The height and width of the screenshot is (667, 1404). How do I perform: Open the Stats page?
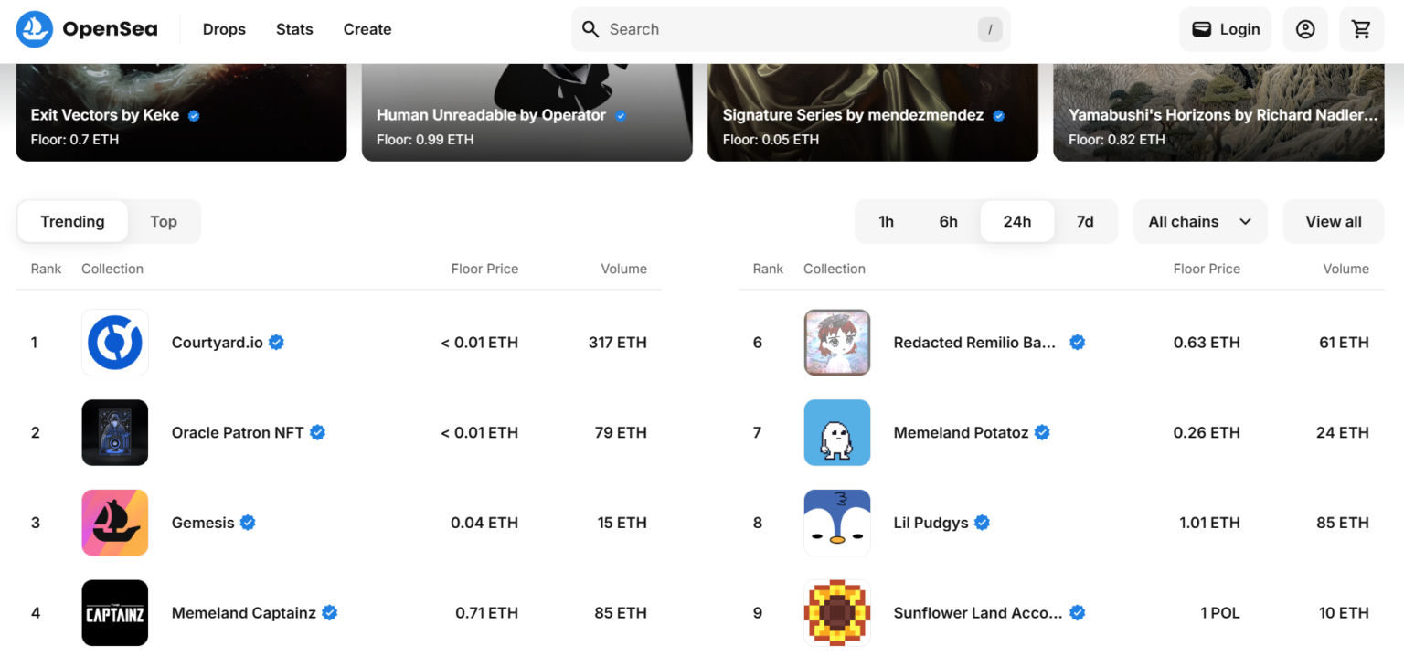tap(293, 28)
